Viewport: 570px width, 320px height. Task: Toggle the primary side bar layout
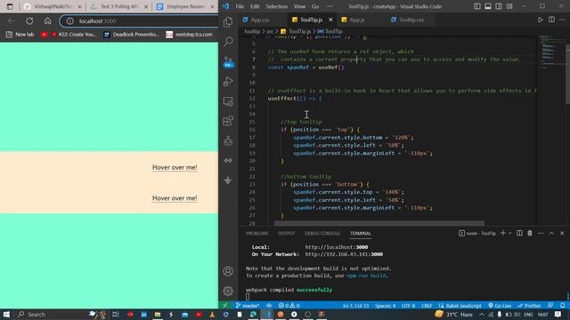(477, 6)
